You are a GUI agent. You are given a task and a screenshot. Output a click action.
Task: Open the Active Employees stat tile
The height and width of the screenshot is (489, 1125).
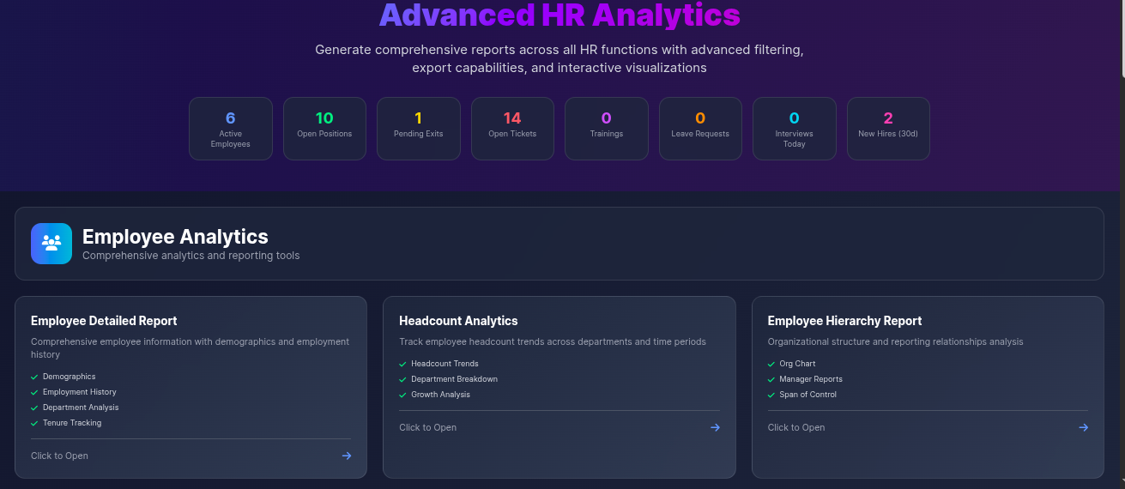pos(230,129)
